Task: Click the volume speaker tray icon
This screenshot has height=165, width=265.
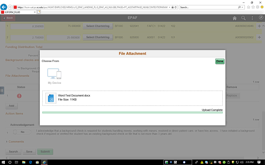Action: [x=242, y=162]
